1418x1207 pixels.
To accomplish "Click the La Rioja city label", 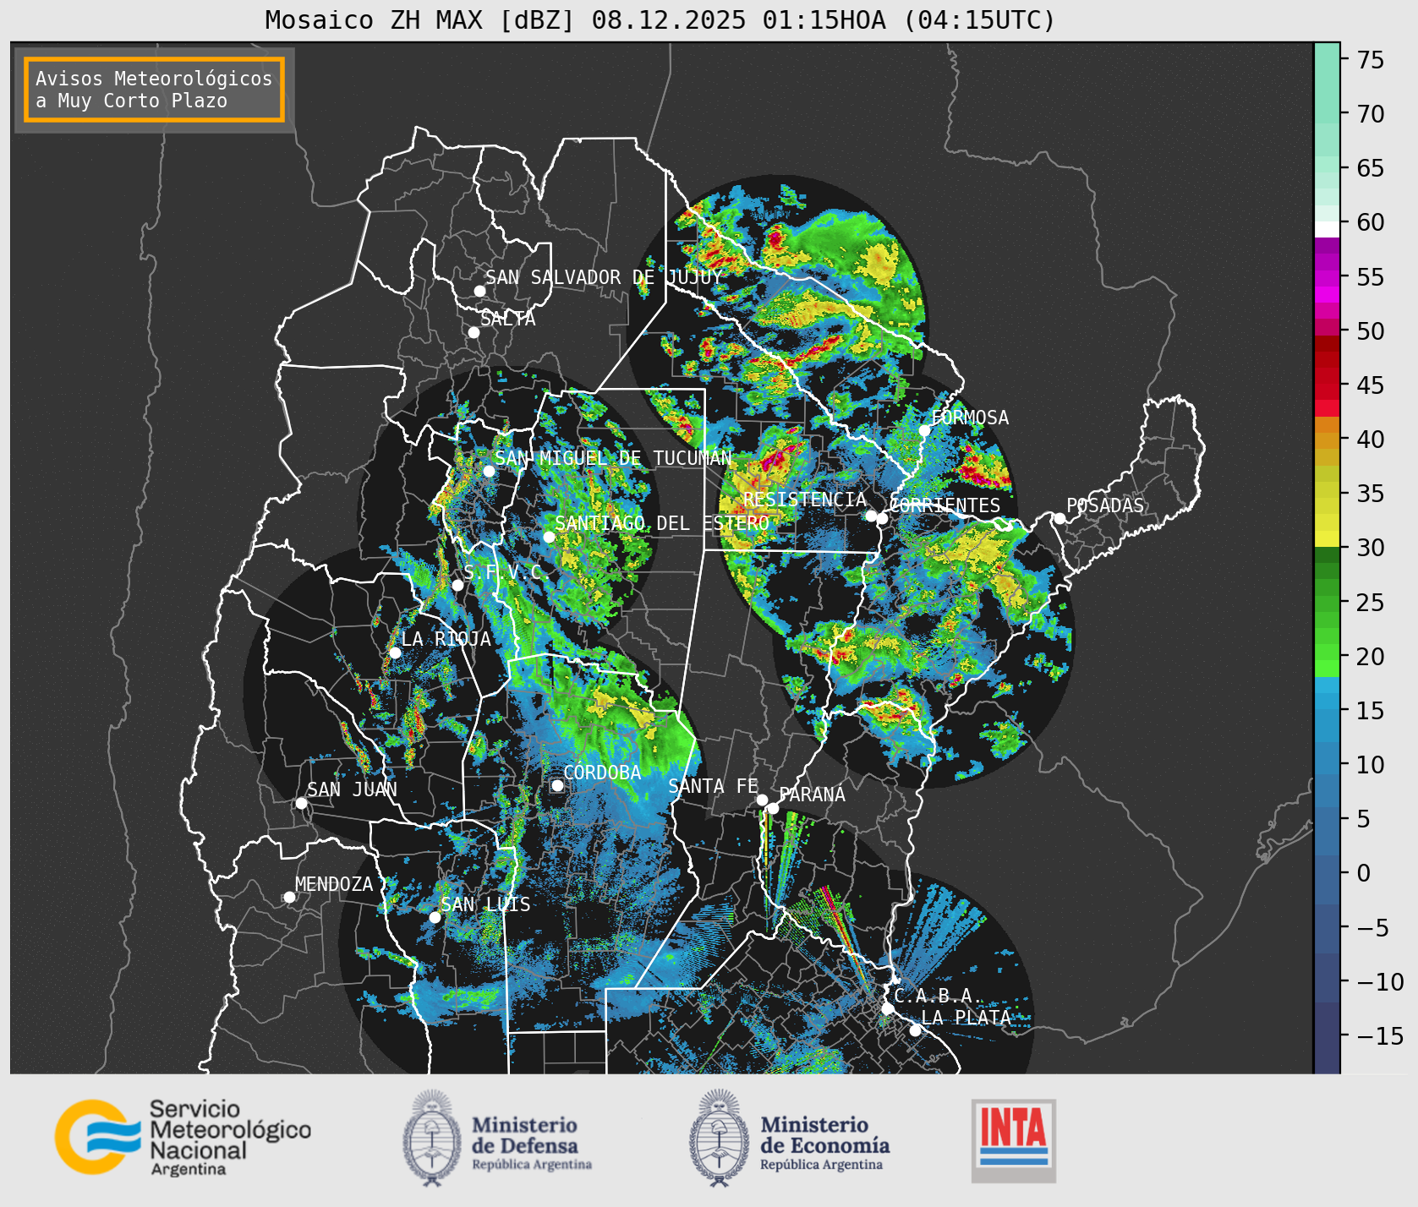I will [446, 639].
